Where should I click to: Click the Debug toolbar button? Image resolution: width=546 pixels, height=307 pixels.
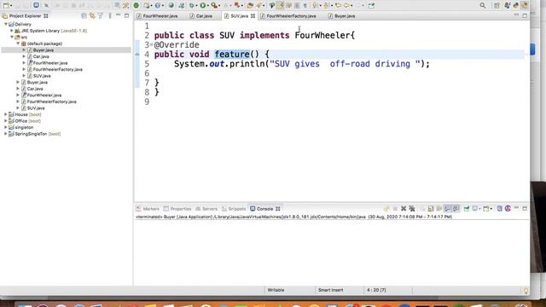pos(191,5)
